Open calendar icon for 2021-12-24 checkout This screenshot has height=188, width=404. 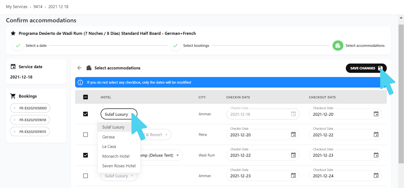click(376, 176)
